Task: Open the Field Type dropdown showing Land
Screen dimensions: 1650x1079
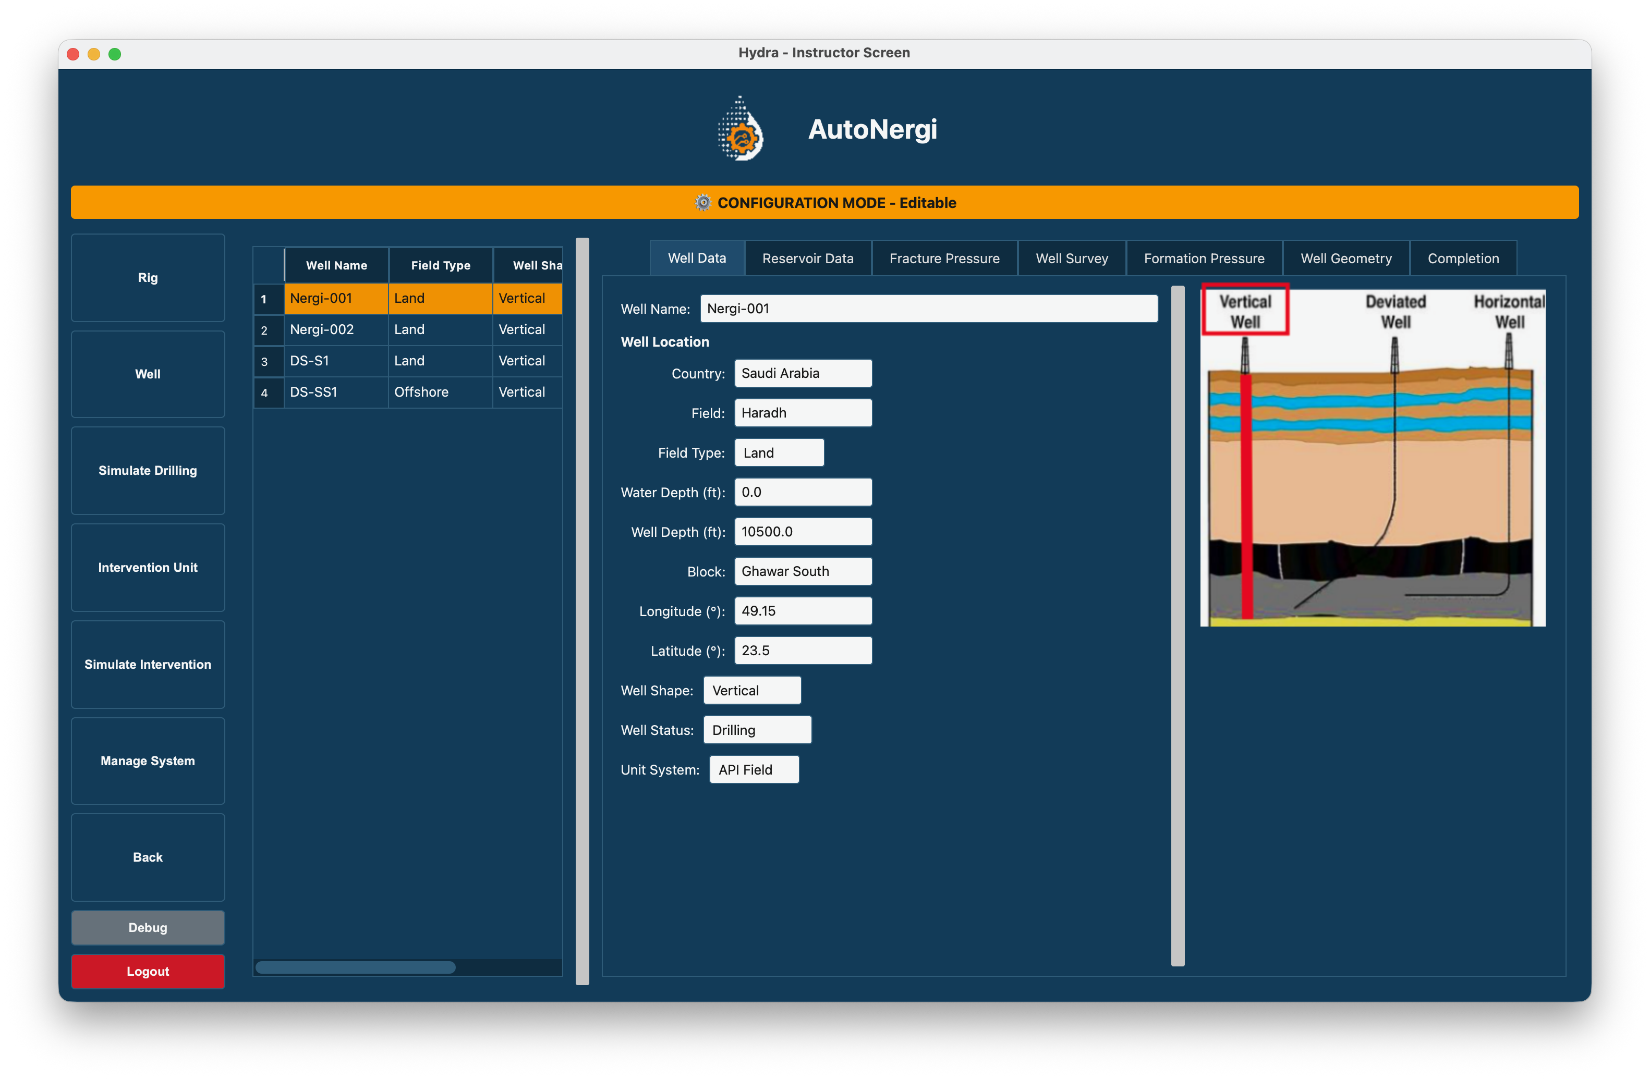Action: pos(779,452)
